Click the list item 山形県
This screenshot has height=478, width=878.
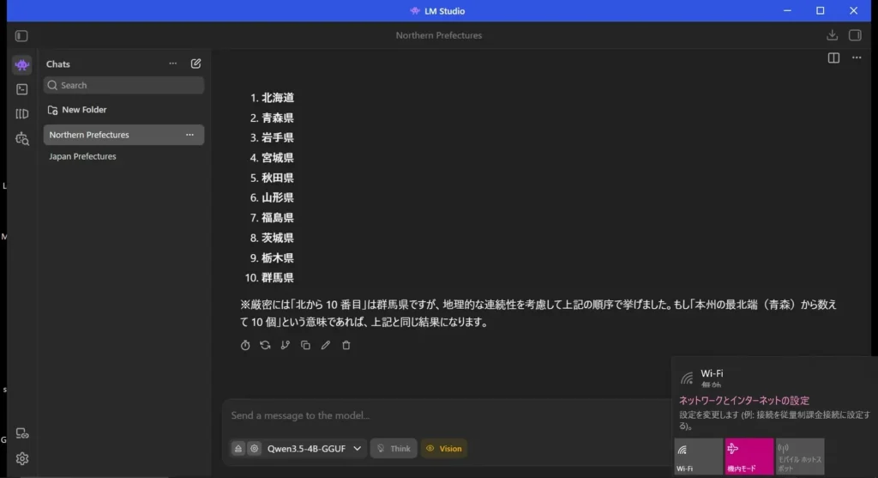coord(278,198)
